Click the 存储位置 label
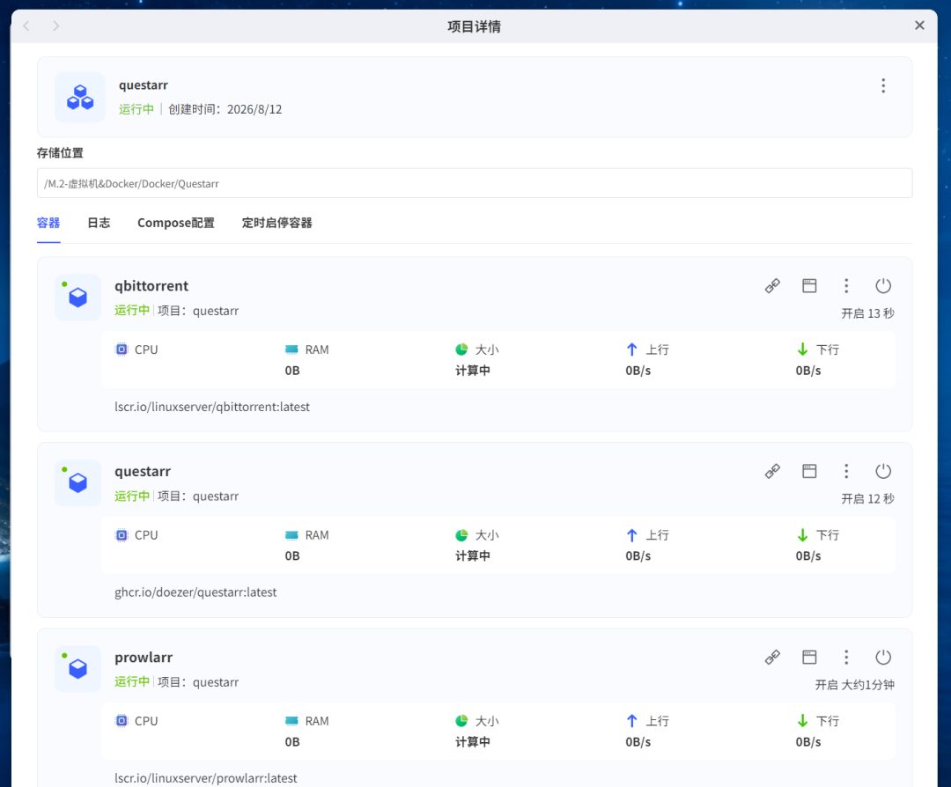 click(60, 153)
